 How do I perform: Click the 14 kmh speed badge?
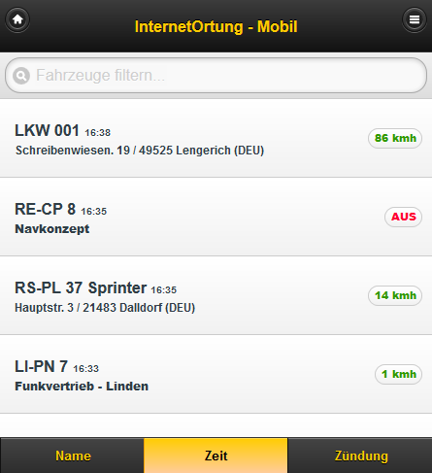coord(395,295)
